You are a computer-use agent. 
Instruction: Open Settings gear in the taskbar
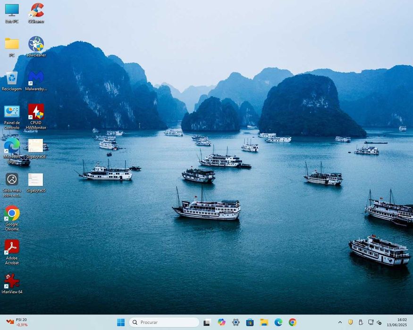click(x=236, y=322)
